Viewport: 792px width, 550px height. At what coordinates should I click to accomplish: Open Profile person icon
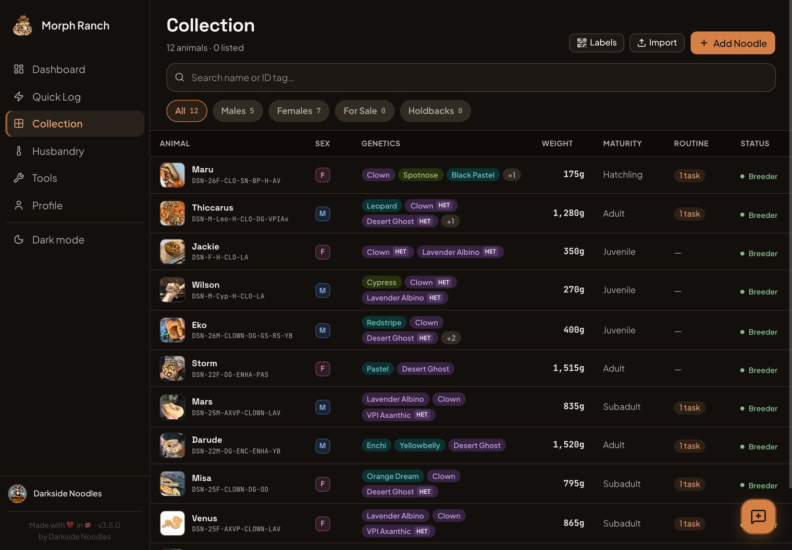pyautogui.click(x=19, y=206)
